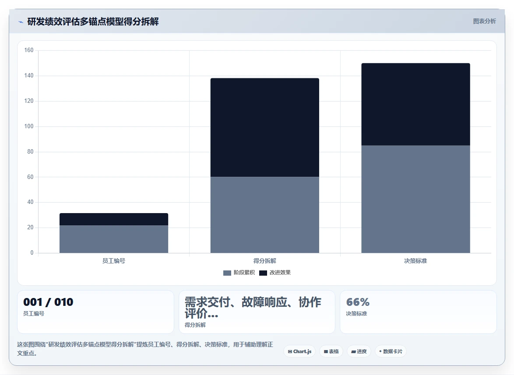Open the 需求交付、故障响应 得分拆解 card
The image size is (514, 375).
(257, 312)
